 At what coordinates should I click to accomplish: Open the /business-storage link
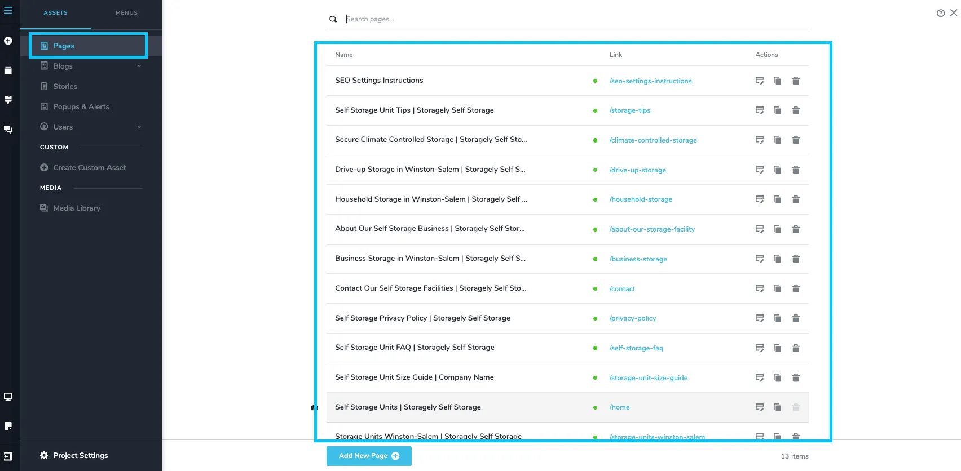click(x=638, y=259)
